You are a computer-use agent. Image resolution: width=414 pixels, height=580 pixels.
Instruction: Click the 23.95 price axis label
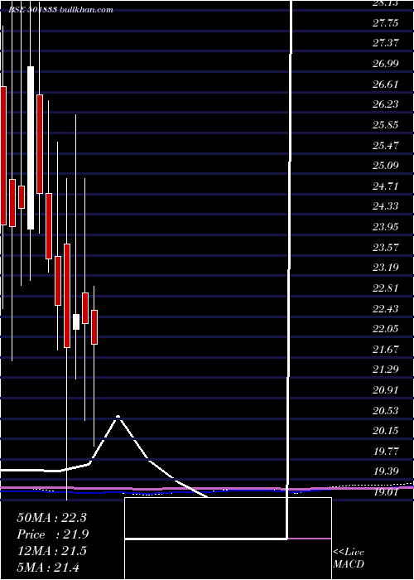coord(385,227)
